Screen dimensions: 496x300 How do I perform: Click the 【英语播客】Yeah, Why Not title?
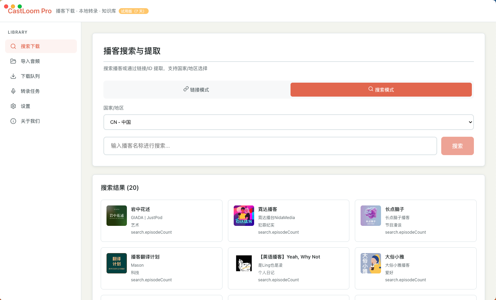[x=289, y=257]
